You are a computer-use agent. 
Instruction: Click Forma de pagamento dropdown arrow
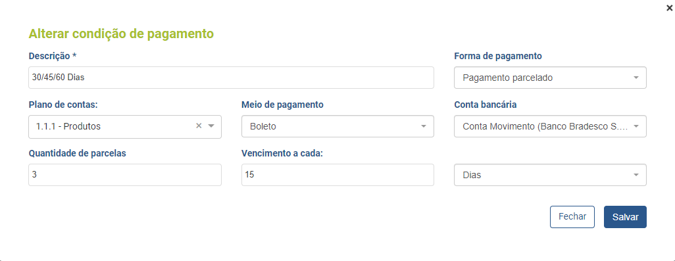636,78
